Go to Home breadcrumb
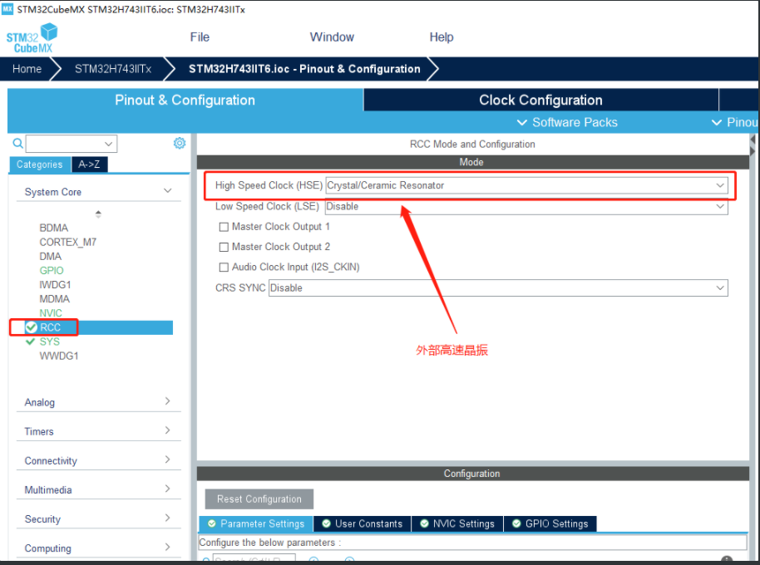The height and width of the screenshot is (565, 760). coord(27,69)
